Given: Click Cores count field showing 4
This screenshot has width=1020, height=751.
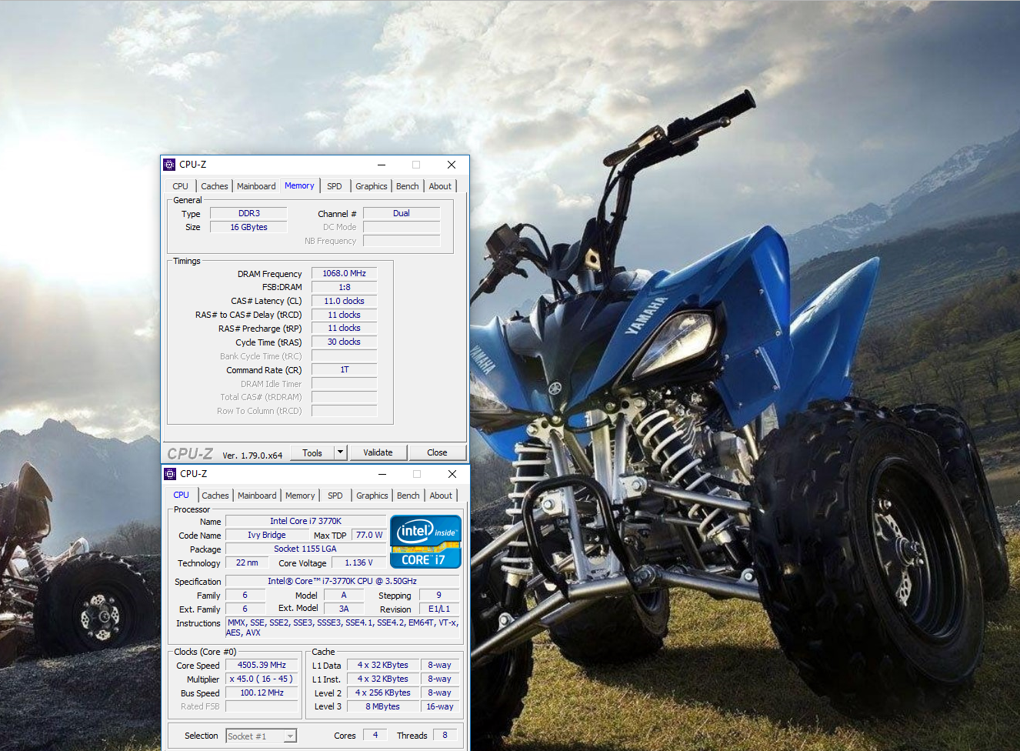Looking at the screenshot, I should tap(375, 735).
